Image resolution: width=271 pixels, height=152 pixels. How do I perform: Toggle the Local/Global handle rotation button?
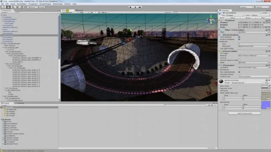[41, 8]
